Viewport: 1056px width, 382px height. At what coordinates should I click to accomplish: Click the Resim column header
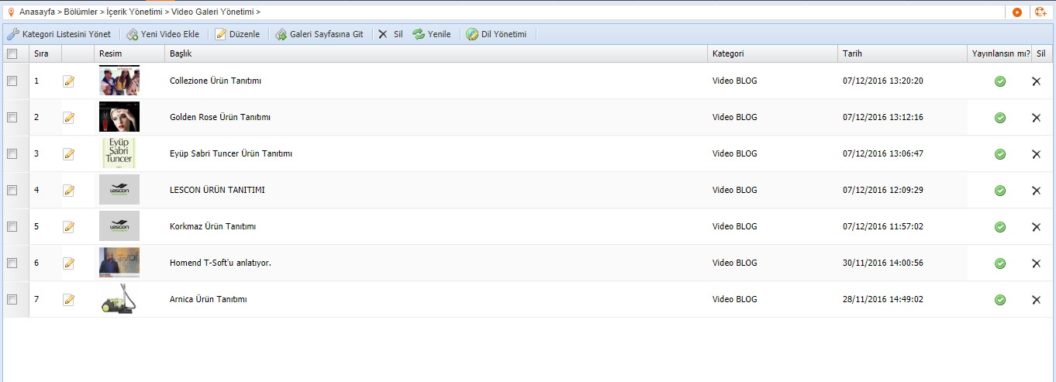pyautogui.click(x=129, y=54)
